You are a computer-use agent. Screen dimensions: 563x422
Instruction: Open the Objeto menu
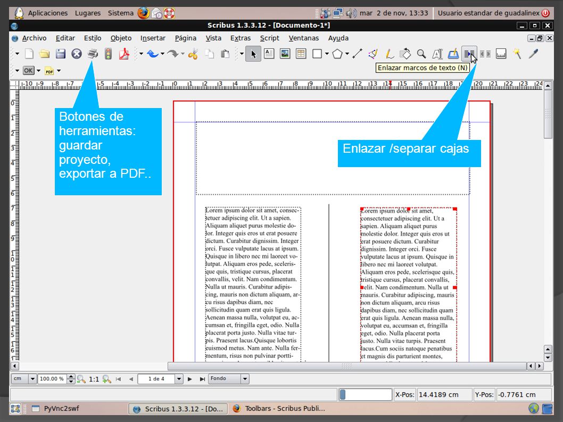121,38
